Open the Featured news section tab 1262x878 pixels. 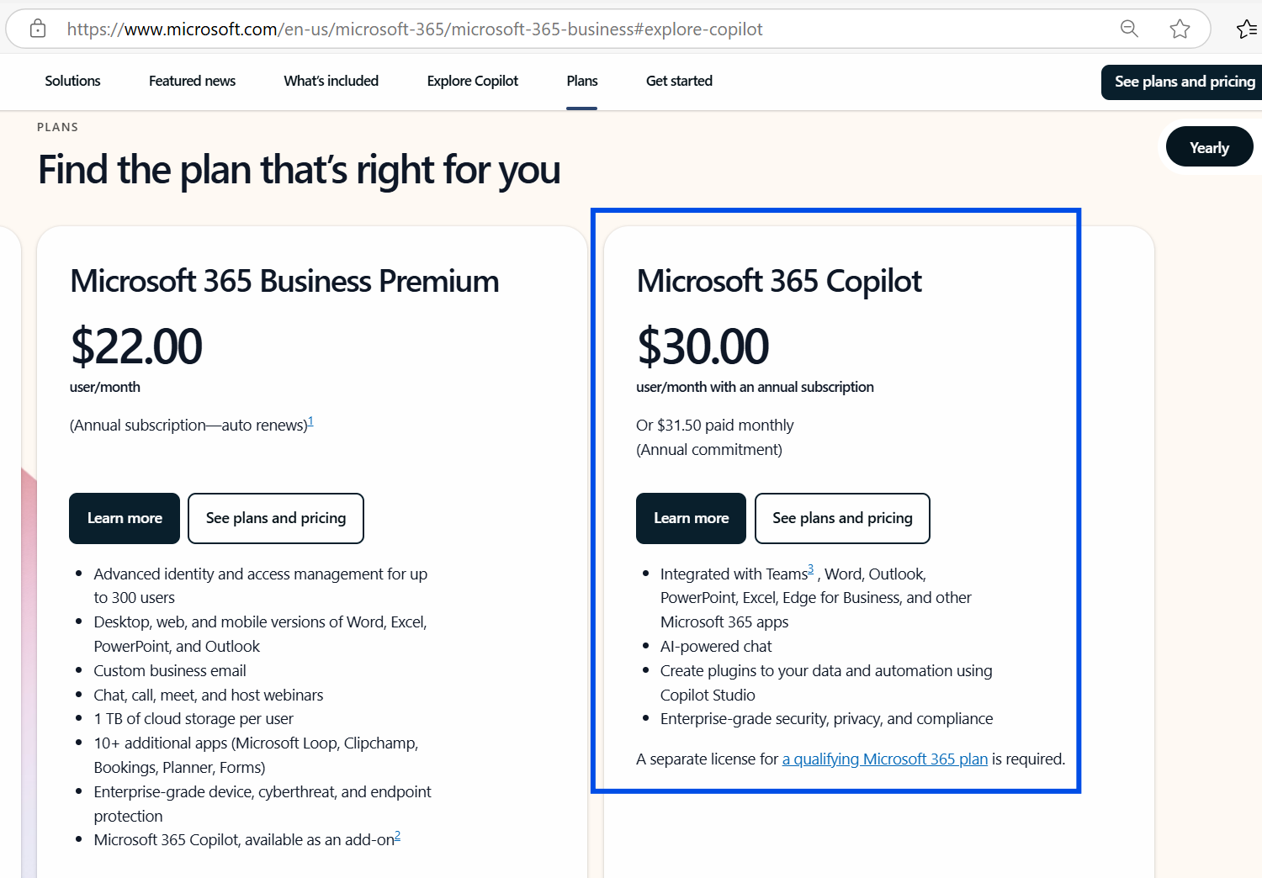click(x=192, y=81)
